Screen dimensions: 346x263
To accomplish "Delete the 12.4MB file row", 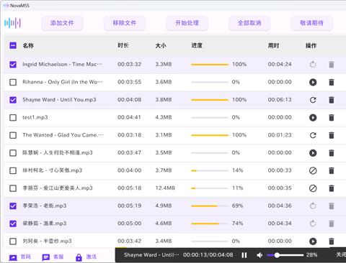I will [x=332, y=188].
